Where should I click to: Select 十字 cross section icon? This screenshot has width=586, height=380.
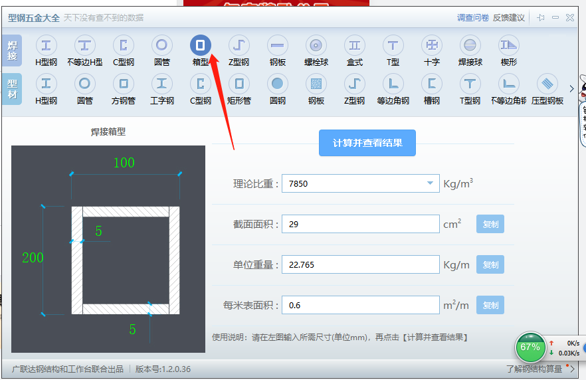coord(432,46)
